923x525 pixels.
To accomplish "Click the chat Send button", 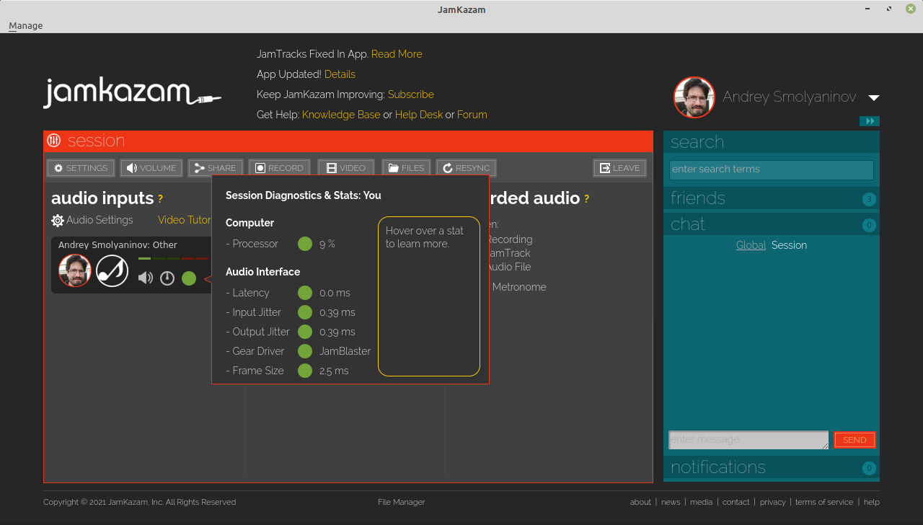I will tap(854, 440).
